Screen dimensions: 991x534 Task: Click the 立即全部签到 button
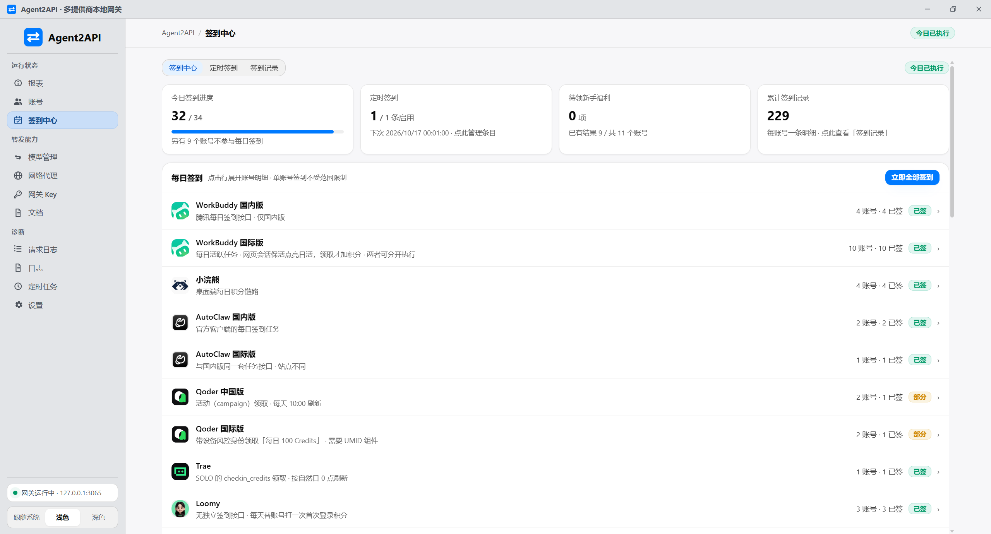coord(912,178)
